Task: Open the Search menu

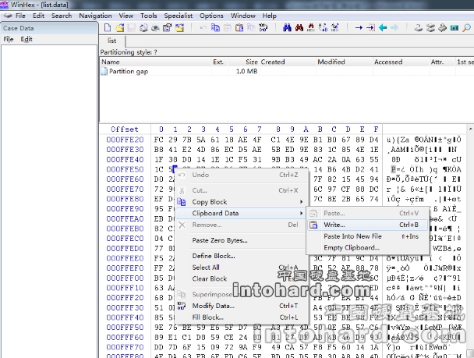Action: pos(62,16)
